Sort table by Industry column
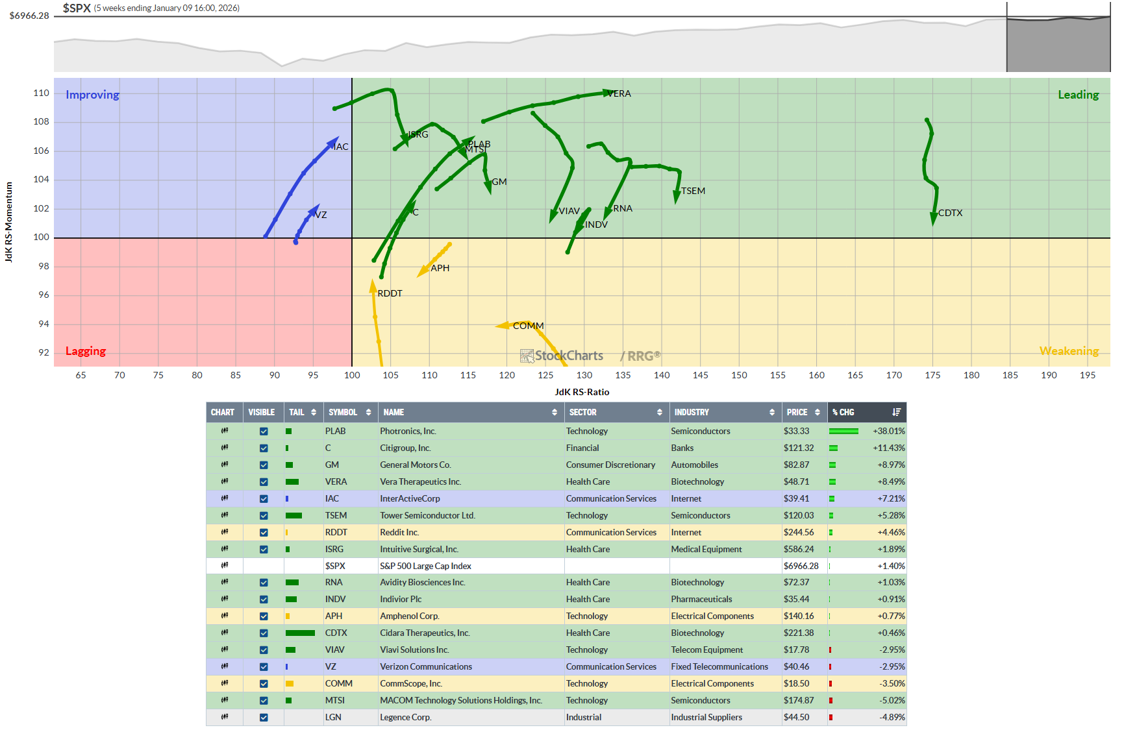The height and width of the screenshot is (730, 1137). click(725, 412)
